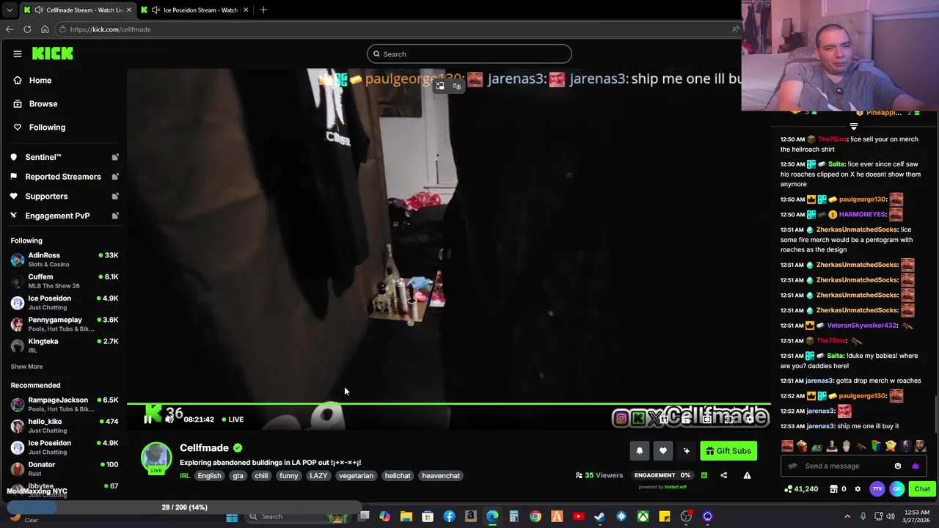Open RampageJackson recommended channel

click(x=65, y=404)
